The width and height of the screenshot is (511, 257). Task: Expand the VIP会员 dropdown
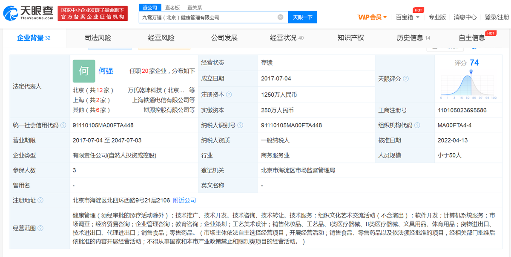pyautogui.click(x=372, y=17)
